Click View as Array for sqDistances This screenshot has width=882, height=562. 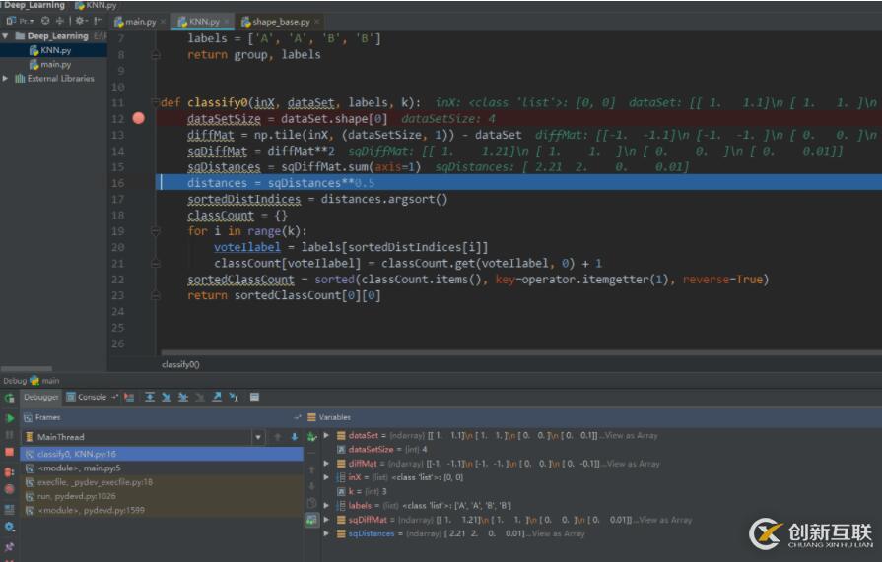pos(559,533)
